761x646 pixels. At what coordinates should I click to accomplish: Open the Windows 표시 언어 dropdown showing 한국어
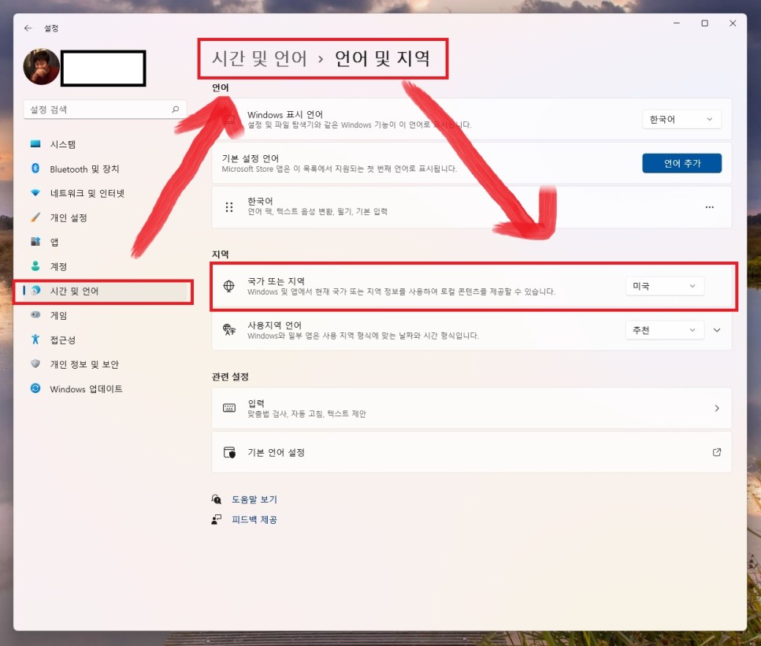coord(681,120)
